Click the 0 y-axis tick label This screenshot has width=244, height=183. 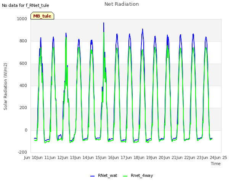(26, 130)
